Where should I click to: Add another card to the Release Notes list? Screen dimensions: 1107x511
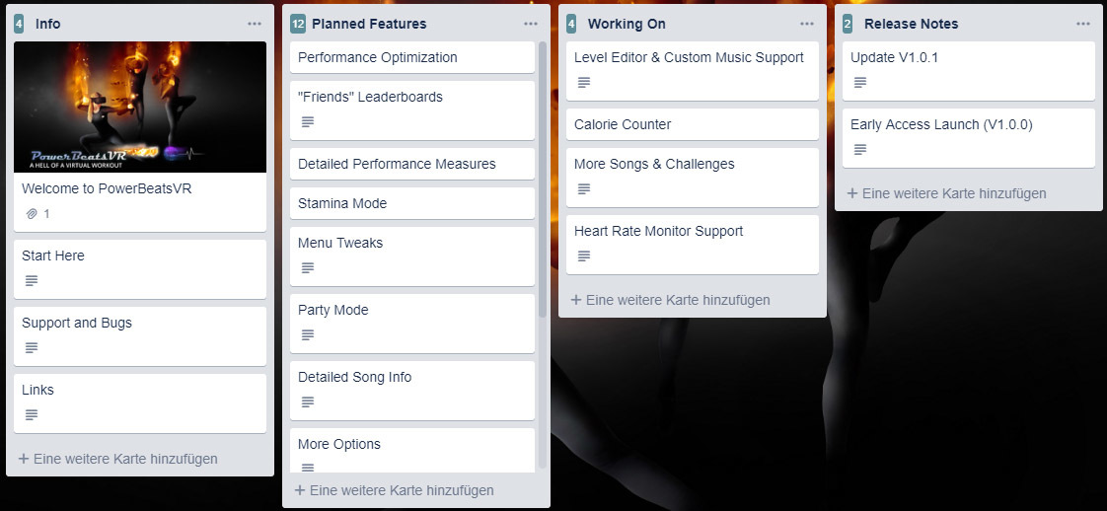tap(947, 193)
